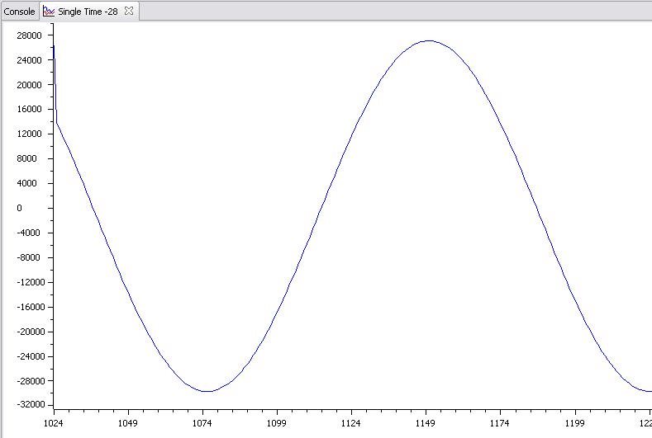Click the 0 y-axis label

pyautogui.click(x=19, y=208)
